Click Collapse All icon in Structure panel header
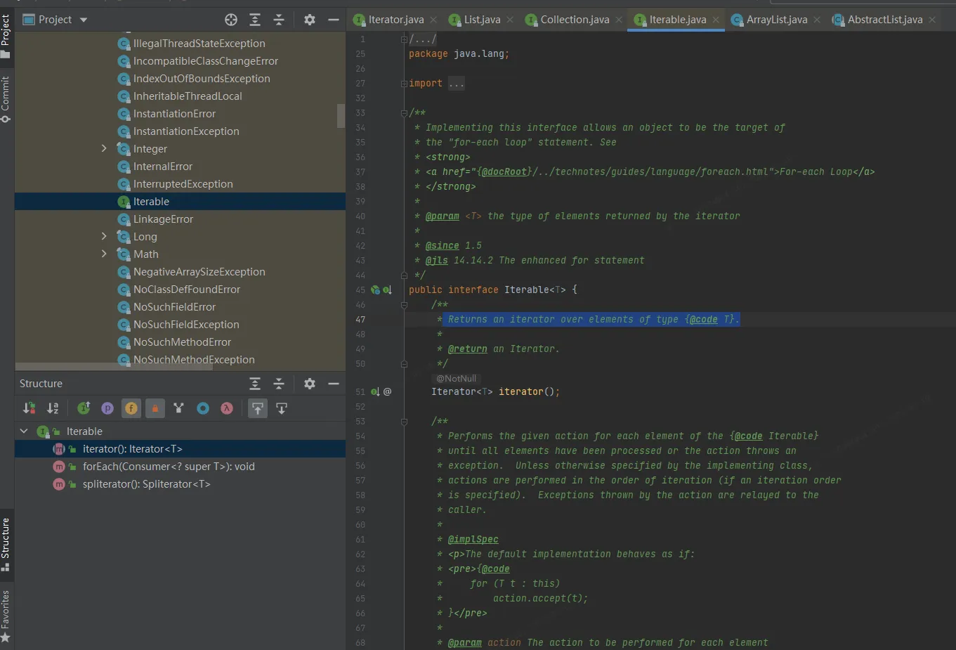This screenshot has width=956, height=650. (x=279, y=384)
